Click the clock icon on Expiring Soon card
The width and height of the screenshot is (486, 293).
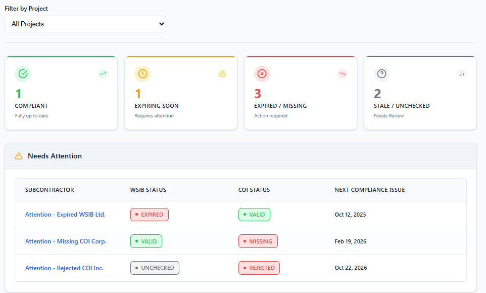coord(142,73)
